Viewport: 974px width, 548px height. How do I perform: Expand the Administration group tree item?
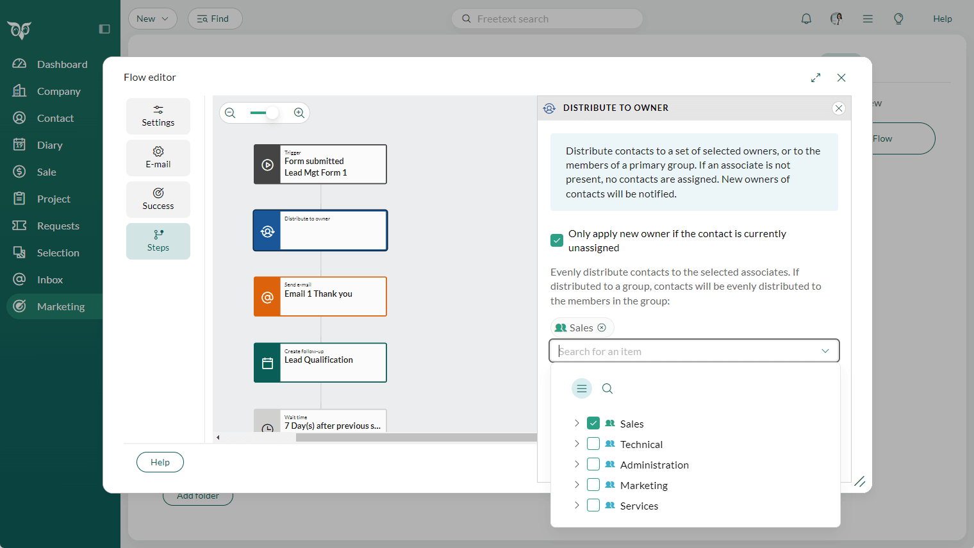point(576,464)
